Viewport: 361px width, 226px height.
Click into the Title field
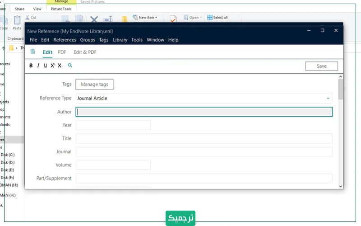204,138
